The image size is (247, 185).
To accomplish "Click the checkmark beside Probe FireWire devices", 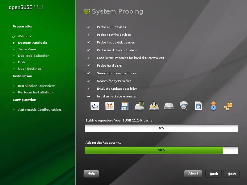I will coord(89,35).
